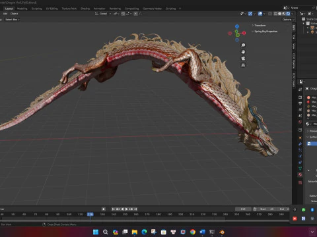The image size is (317, 237).
Task: Switch to rendered viewport shading
Action: (288, 14)
